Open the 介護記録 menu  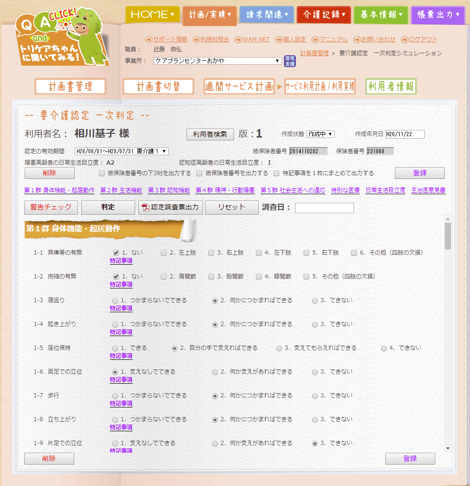(323, 15)
